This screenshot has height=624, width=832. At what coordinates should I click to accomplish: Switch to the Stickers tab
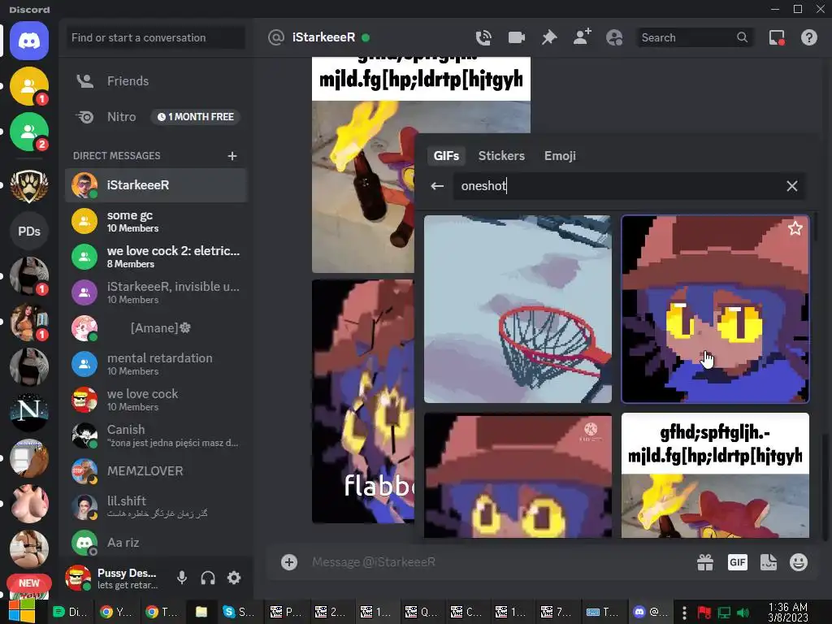click(x=501, y=156)
